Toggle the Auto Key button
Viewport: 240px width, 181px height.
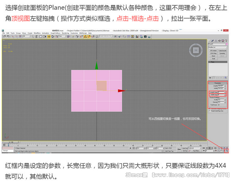click(185, 148)
